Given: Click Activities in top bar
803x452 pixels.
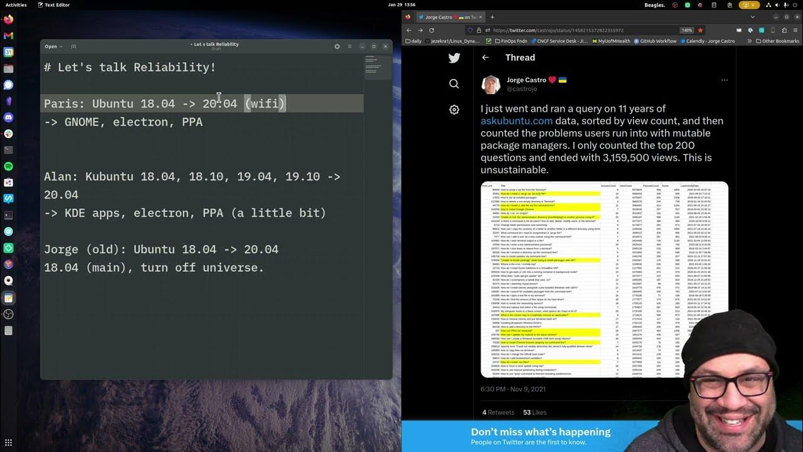Looking at the screenshot, I should 16,4.
